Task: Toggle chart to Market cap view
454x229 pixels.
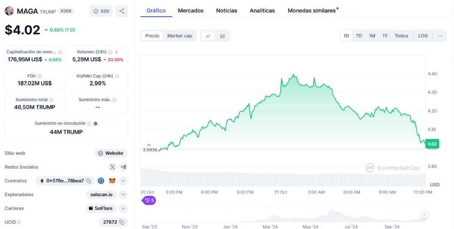Action: tap(179, 36)
